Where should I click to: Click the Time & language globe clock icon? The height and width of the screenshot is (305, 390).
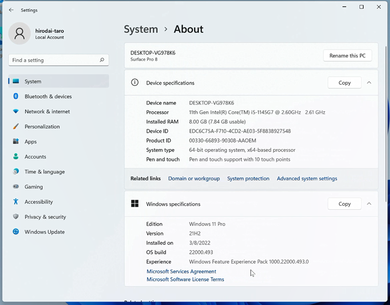click(x=16, y=172)
